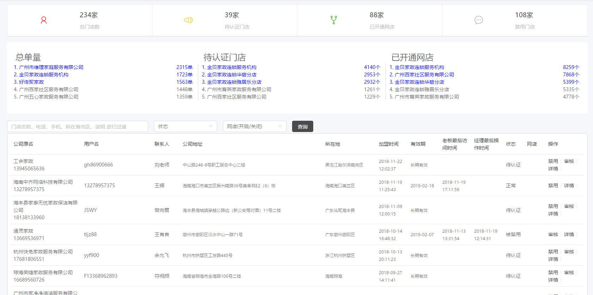The height and width of the screenshot is (295, 593).
Task: Click username tljz88
Action: coord(90,234)
